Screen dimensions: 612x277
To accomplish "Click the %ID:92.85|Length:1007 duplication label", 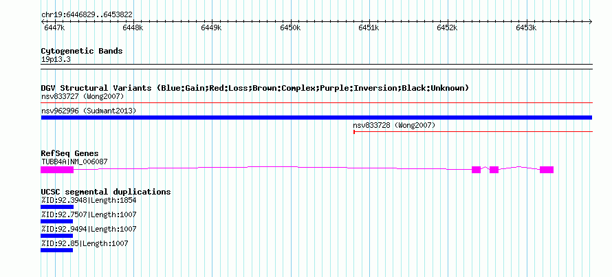I will [85, 243].
